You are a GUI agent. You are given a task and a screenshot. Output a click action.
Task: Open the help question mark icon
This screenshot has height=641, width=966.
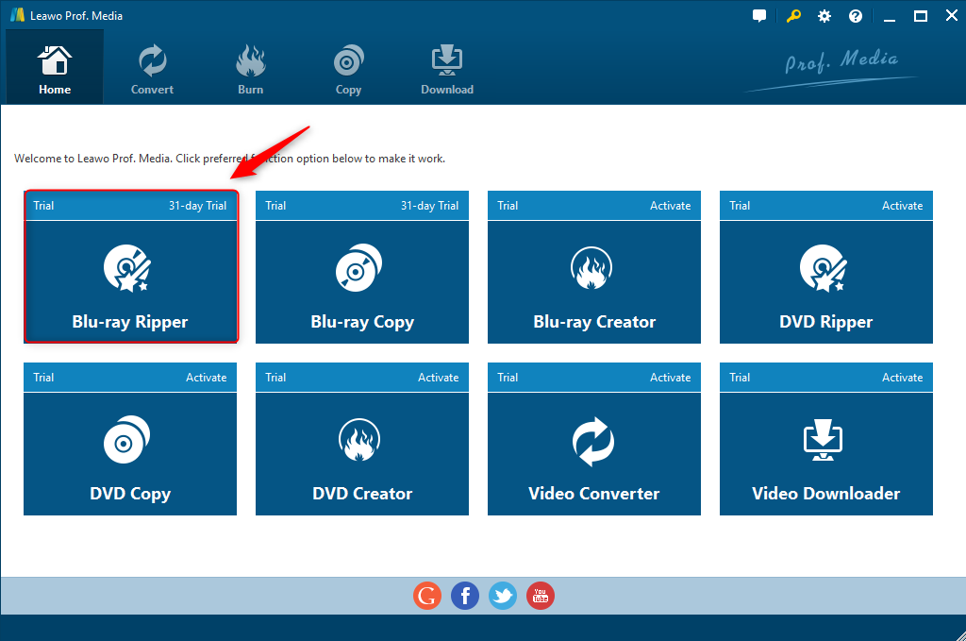pyautogui.click(x=856, y=16)
